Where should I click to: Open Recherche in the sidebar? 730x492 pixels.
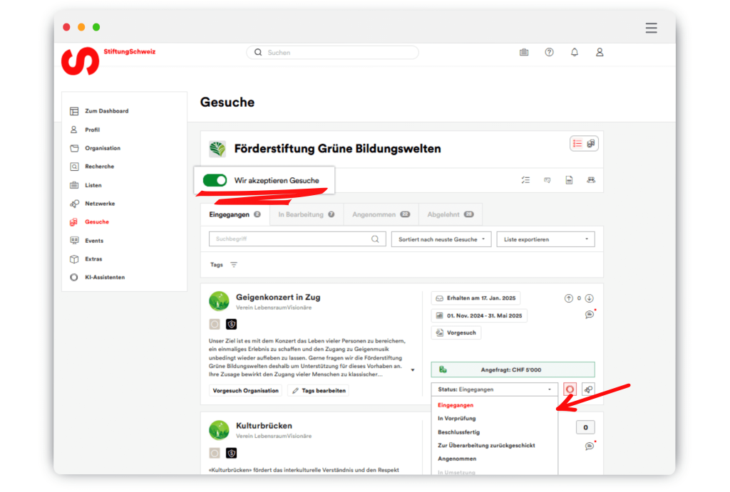tap(99, 167)
